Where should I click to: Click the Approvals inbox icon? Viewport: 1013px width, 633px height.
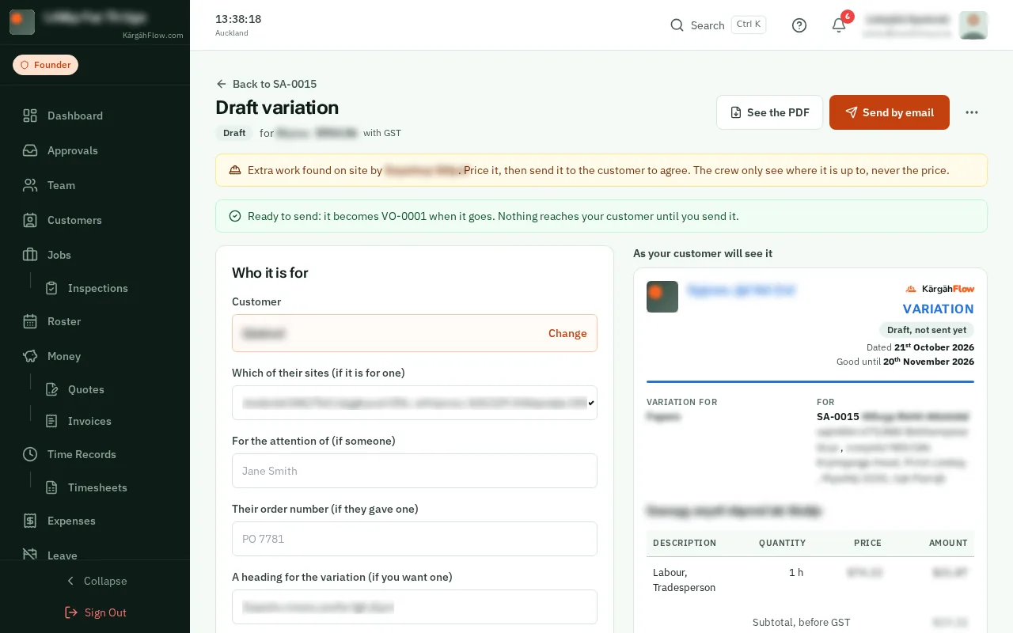30,150
